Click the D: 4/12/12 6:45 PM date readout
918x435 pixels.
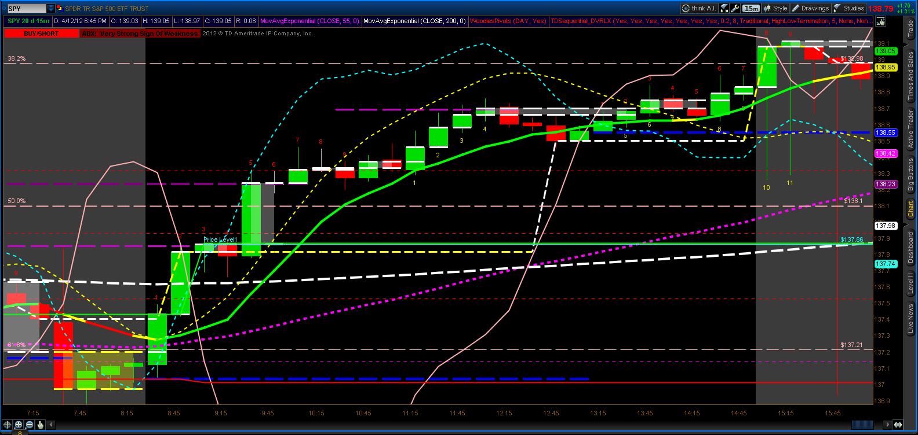click(79, 21)
